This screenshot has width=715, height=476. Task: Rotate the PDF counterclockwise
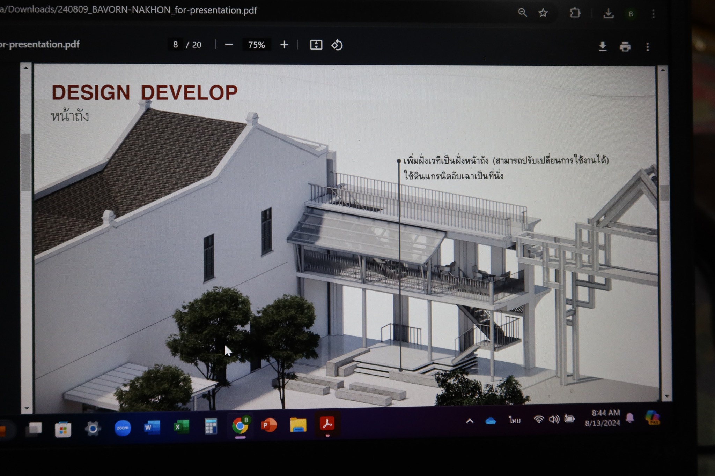tap(337, 45)
